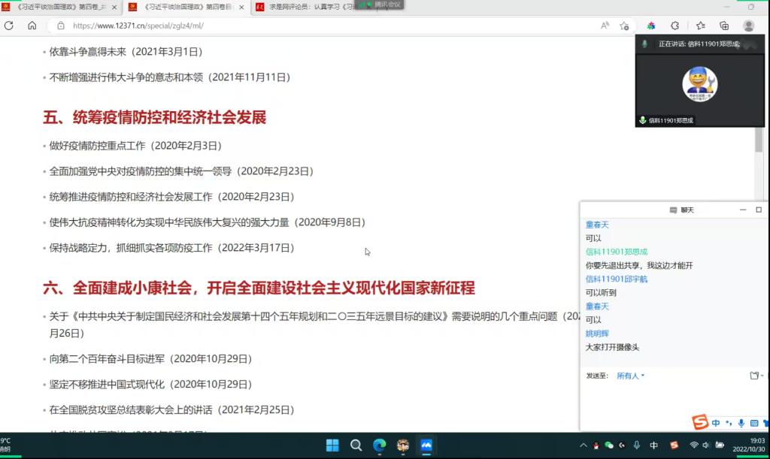Open Tencent Meeting from the taskbar
The width and height of the screenshot is (770, 459).
point(426,445)
